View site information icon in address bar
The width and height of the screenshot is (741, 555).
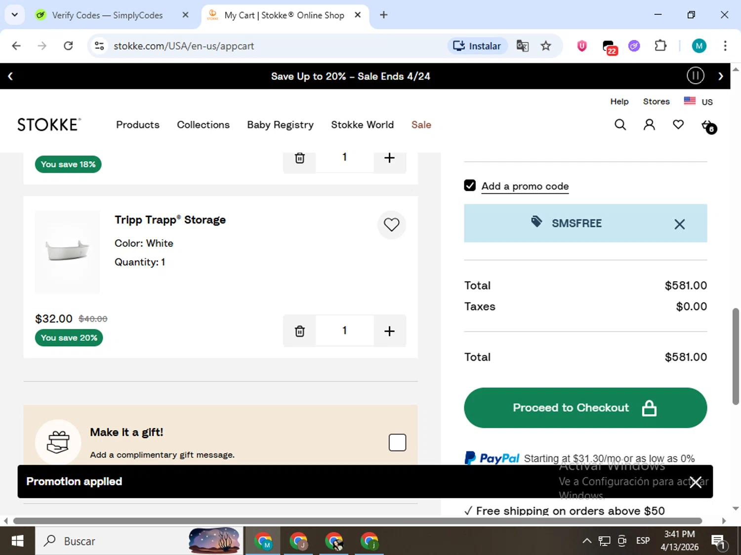(x=99, y=46)
